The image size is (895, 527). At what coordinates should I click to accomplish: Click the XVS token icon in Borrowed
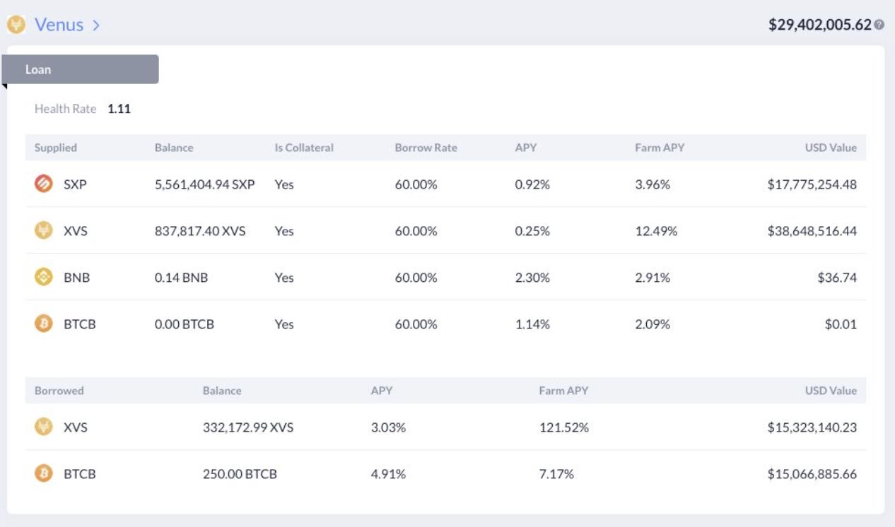(x=44, y=427)
